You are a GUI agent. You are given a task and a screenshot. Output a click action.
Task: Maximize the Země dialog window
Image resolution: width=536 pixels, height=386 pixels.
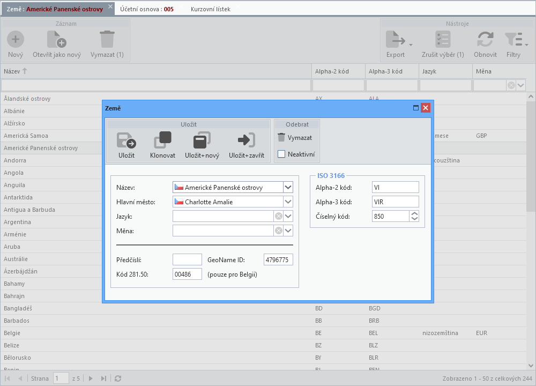click(416, 108)
